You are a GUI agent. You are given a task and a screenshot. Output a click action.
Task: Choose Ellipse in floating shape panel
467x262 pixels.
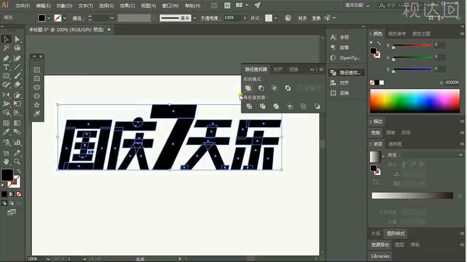(37, 87)
